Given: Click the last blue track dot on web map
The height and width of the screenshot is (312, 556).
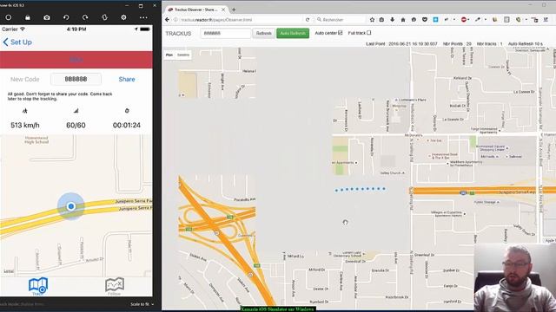Looking at the screenshot, I should pos(384,189).
